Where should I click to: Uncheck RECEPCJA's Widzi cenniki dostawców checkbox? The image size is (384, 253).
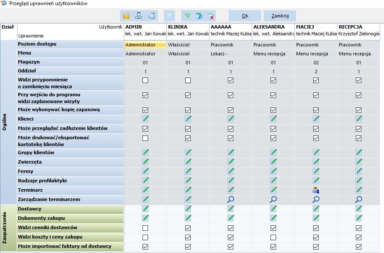[358, 228]
